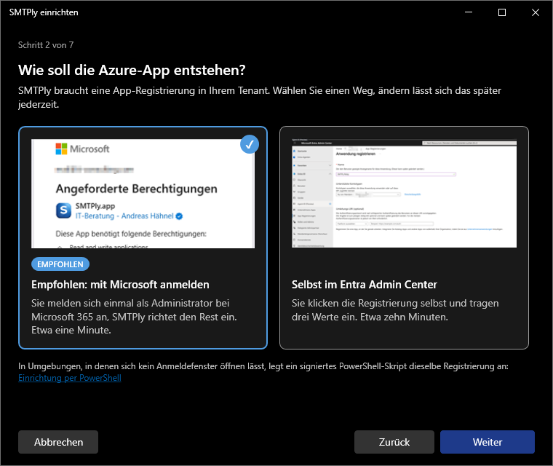Click the heading 'Wie soll die Azure-App entstehen?'

pyautogui.click(x=132, y=70)
